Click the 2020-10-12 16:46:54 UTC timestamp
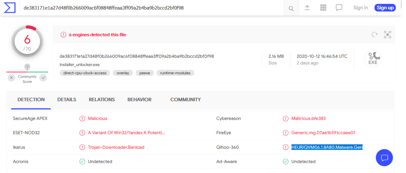406x173 pixels. (x=322, y=56)
